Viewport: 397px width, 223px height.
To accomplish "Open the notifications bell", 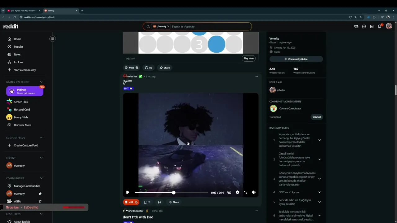I will tap(379, 27).
